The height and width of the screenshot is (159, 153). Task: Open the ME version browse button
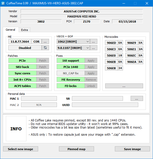point(45,42)
